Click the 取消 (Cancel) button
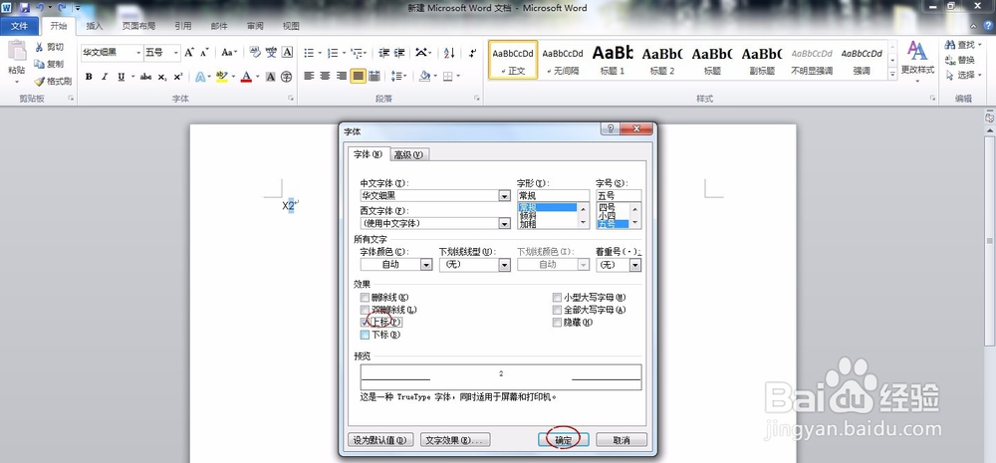The height and width of the screenshot is (463, 996). point(622,439)
